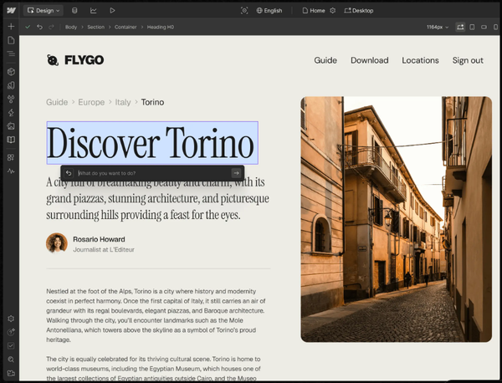
Task: Open the Navigator panel icon
Action: point(11,54)
